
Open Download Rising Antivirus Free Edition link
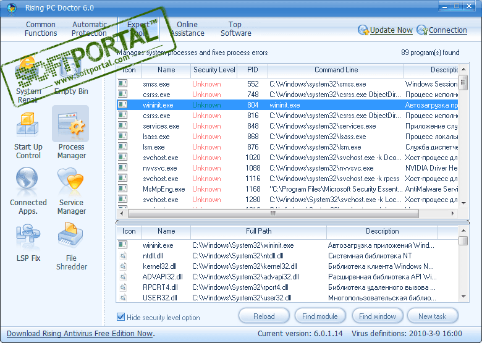tap(80, 334)
